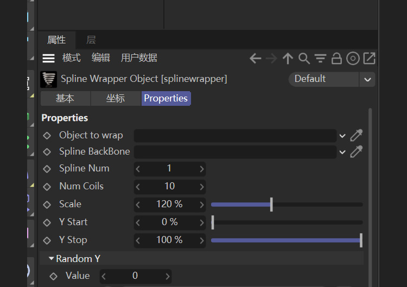Screen dimensions: 407x287
Task: Click the circular target mode icon
Action: pyautogui.click(x=353, y=59)
